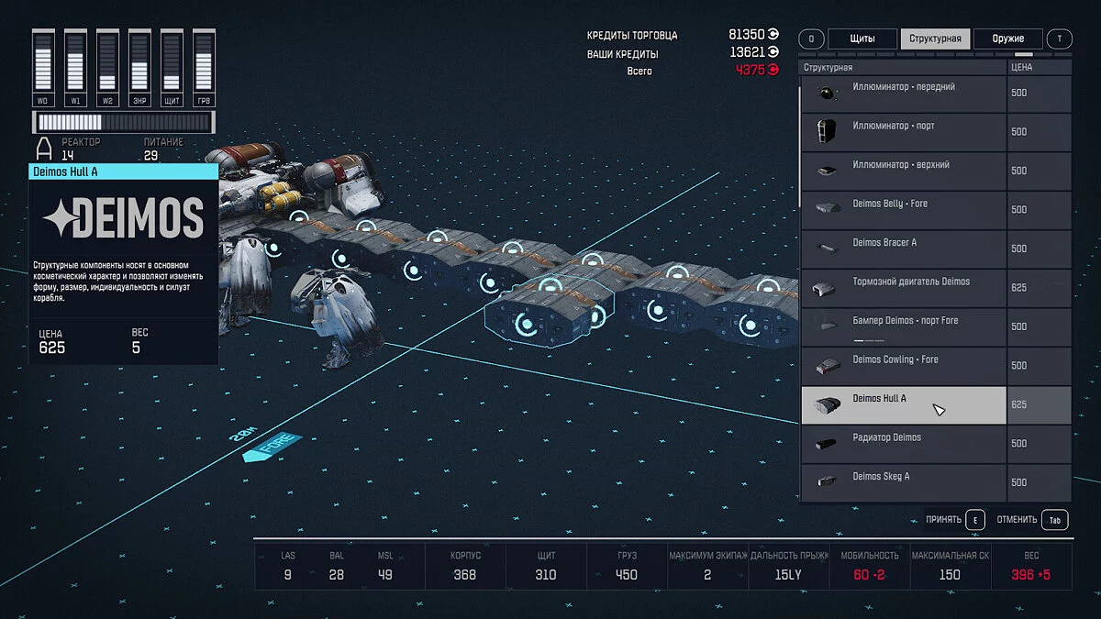The height and width of the screenshot is (619, 1101).
Task: Click the ЩИТ shield power bar
Action: (x=172, y=69)
